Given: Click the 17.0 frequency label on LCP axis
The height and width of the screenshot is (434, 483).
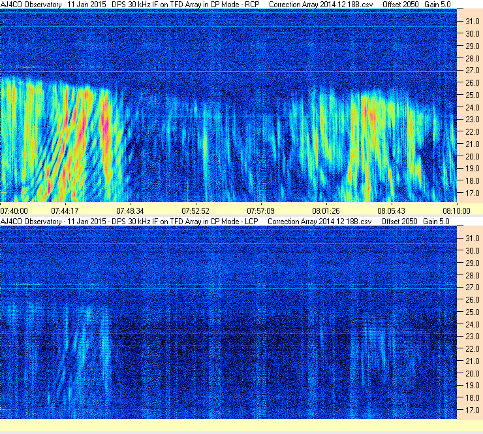Looking at the screenshot, I should (x=472, y=410).
